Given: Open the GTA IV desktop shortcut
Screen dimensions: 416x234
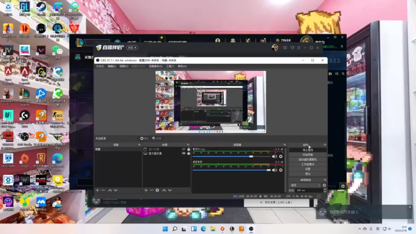Looking at the screenshot, I should click(x=8, y=52).
